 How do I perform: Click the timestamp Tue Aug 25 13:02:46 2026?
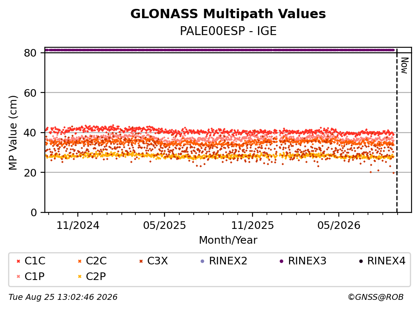pos(63,297)
